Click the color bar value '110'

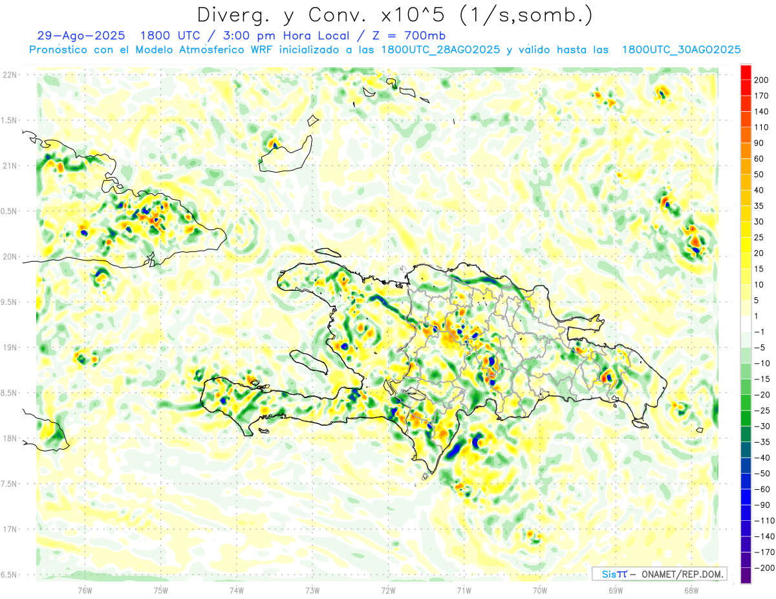pyautogui.click(x=762, y=127)
